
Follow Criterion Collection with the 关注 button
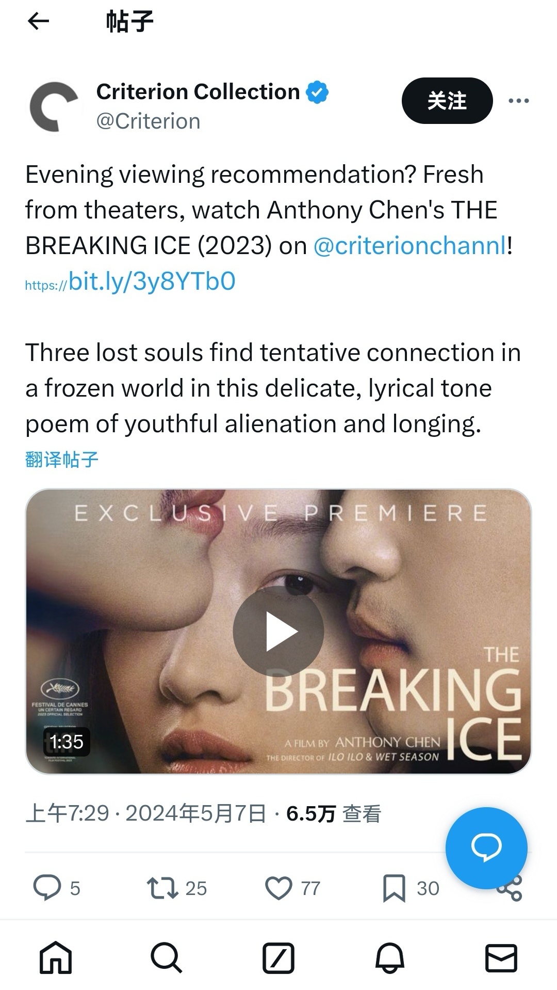click(447, 101)
